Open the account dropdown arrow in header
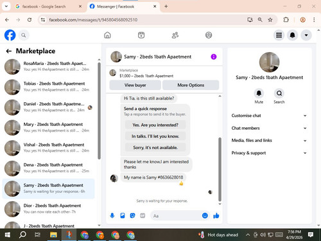 coord(306,35)
